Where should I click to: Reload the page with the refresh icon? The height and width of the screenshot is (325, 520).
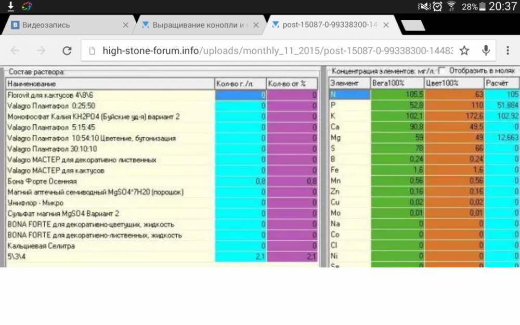[x=67, y=50]
